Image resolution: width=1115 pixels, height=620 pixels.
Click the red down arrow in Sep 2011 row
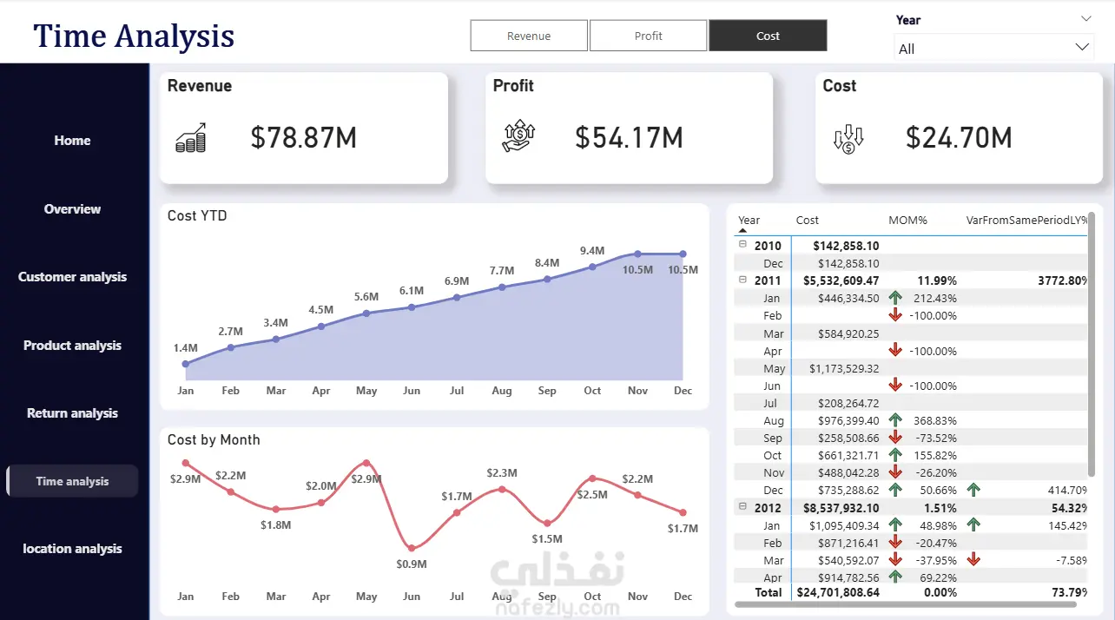tap(895, 438)
